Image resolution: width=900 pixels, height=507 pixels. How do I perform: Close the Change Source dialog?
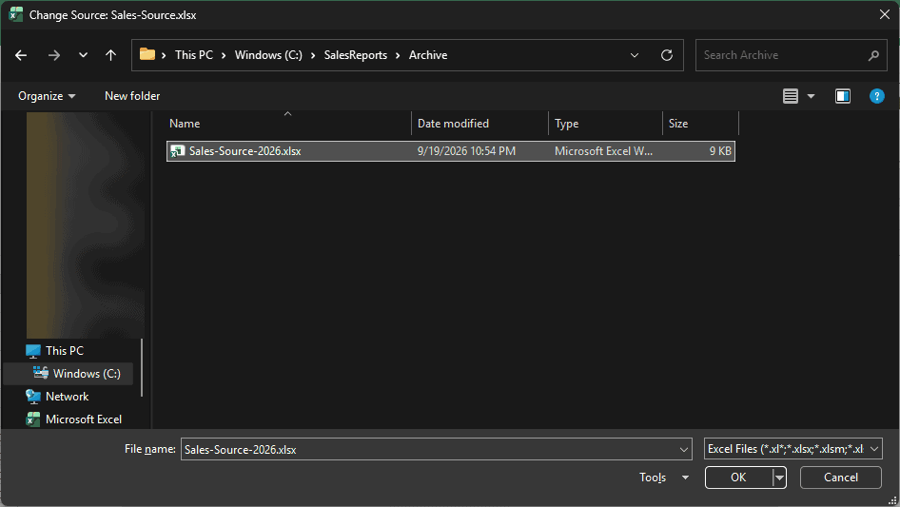click(885, 14)
